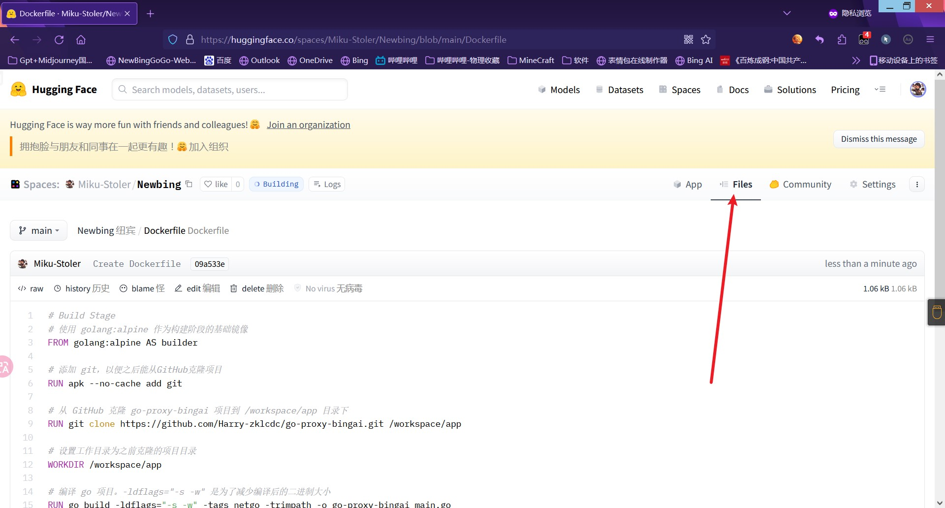Switch to the Files tab
Viewport: 945px width, 508px height.
[x=736, y=184]
